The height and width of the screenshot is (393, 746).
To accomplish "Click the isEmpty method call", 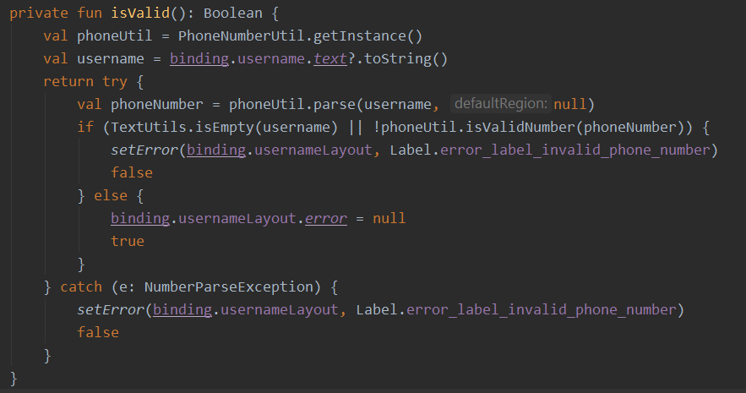I will coord(224,127).
